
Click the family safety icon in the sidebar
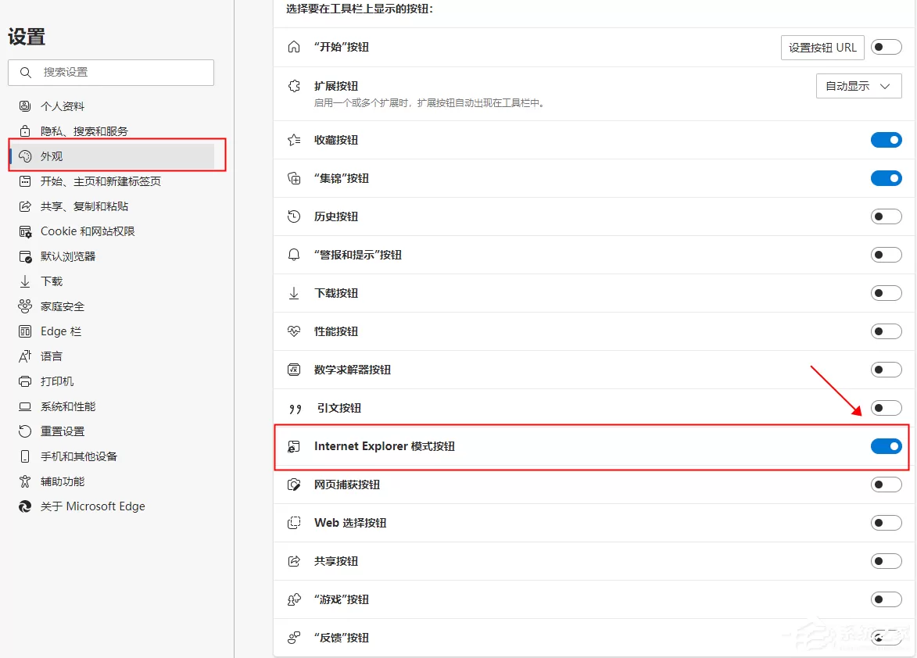coord(24,306)
